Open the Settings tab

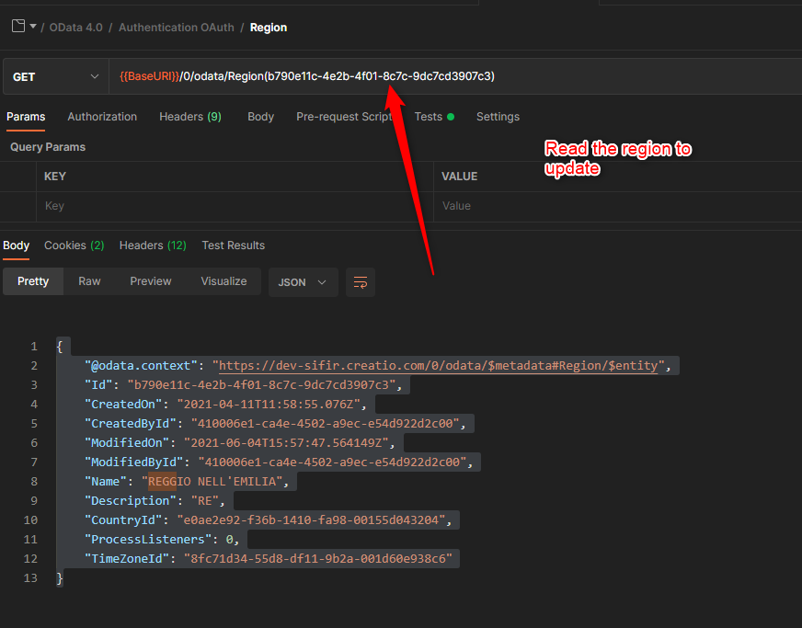[x=498, y=117]
